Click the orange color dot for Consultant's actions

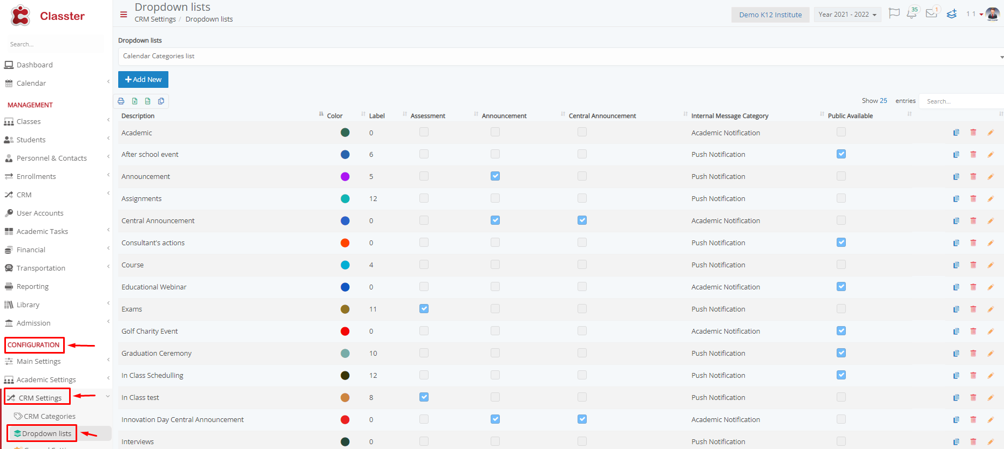pos(345,243)
